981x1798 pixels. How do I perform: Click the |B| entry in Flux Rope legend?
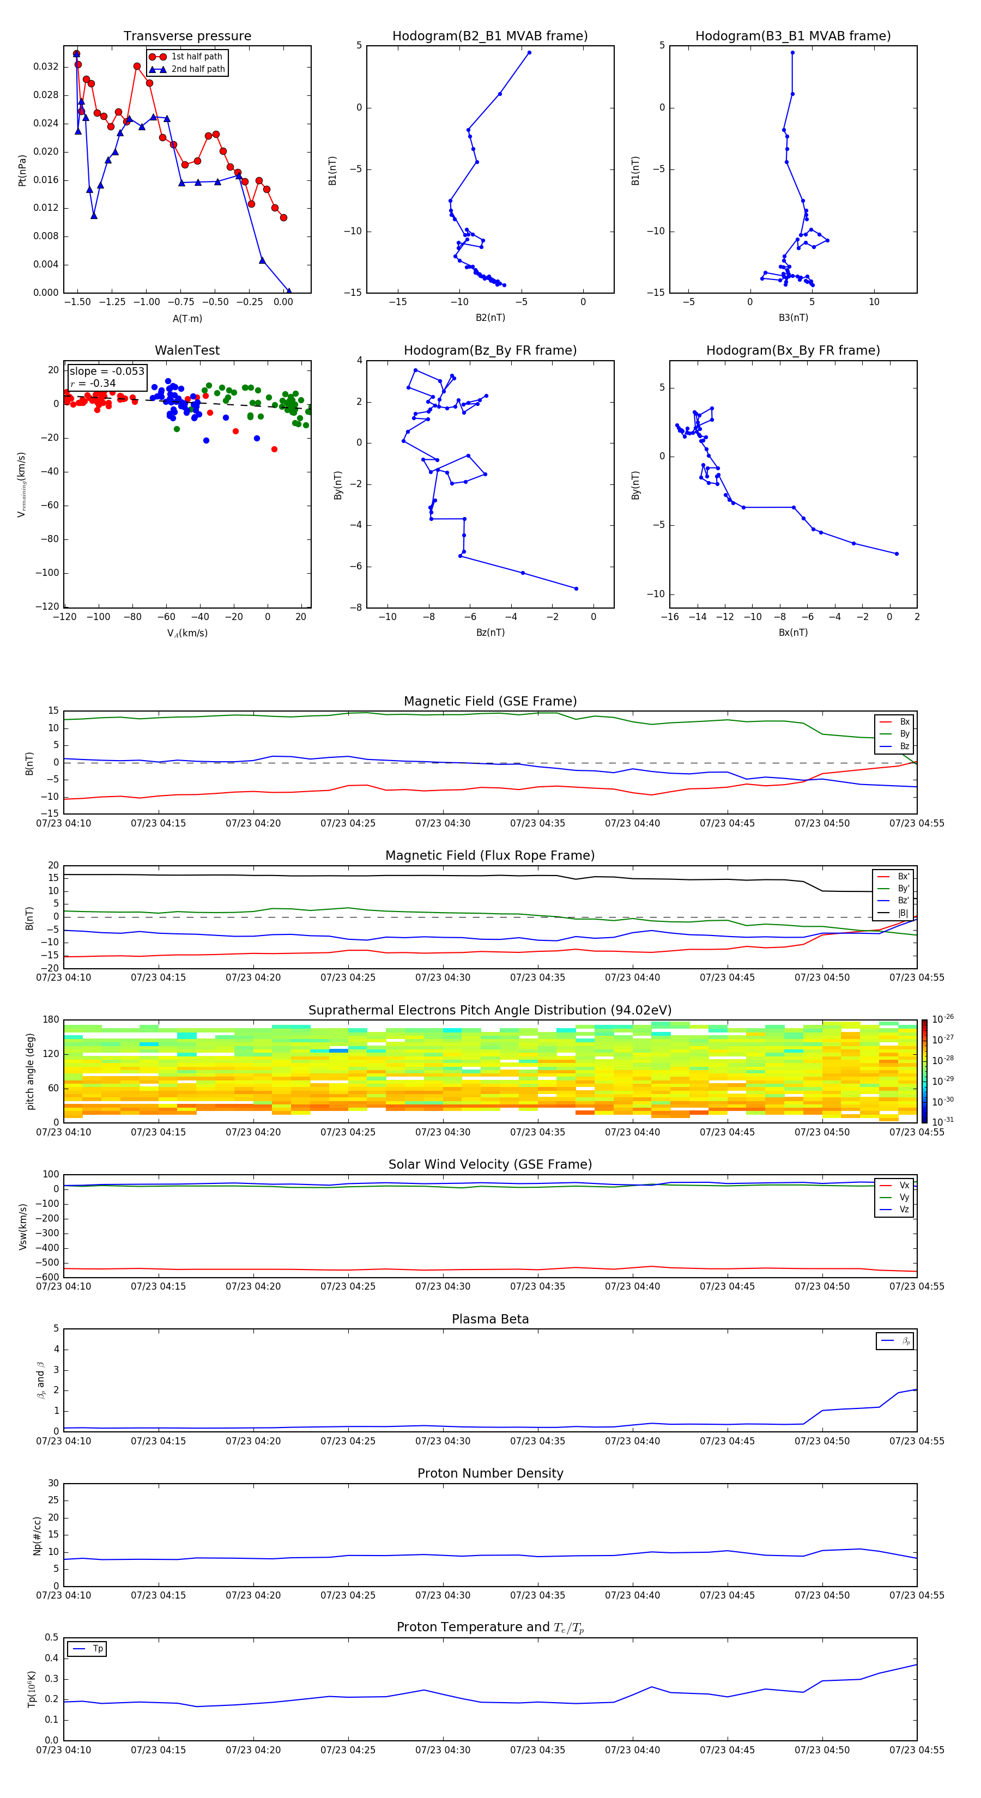pyautogui.click(x=893, y=913)
